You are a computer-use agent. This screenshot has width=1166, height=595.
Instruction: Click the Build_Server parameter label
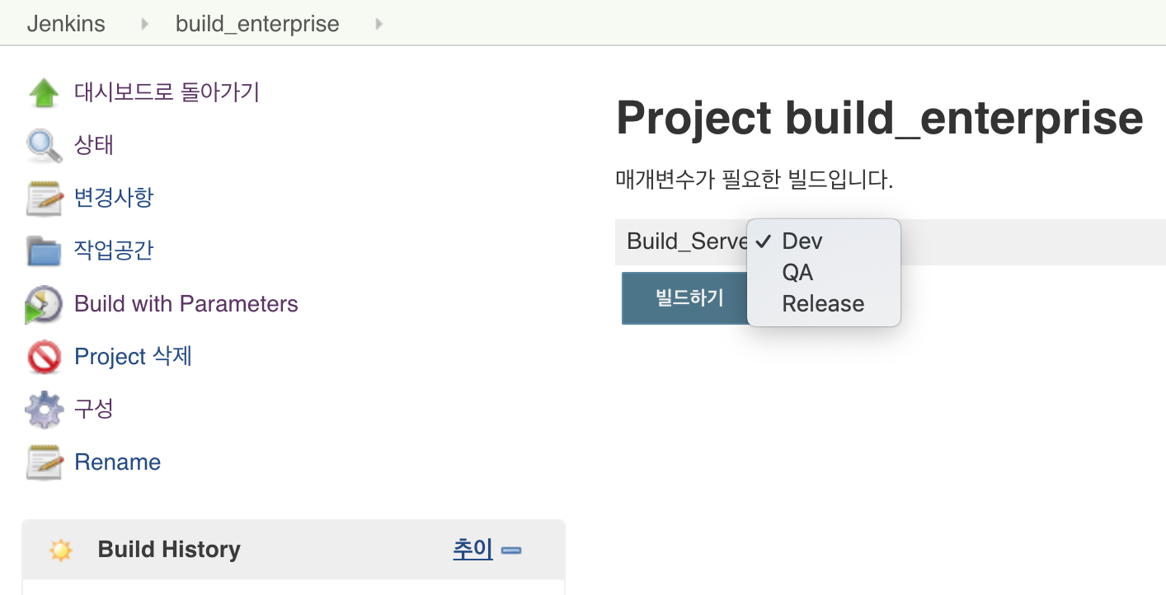point(687,241)
